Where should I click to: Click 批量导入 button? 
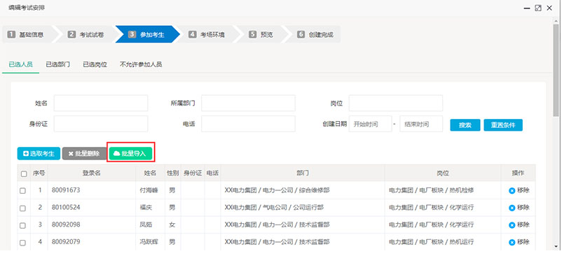pos(130,153)
